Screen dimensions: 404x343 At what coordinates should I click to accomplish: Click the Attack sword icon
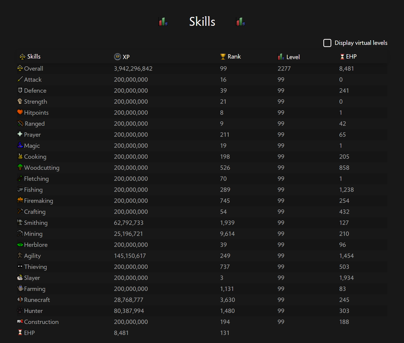tap(20, 79)
